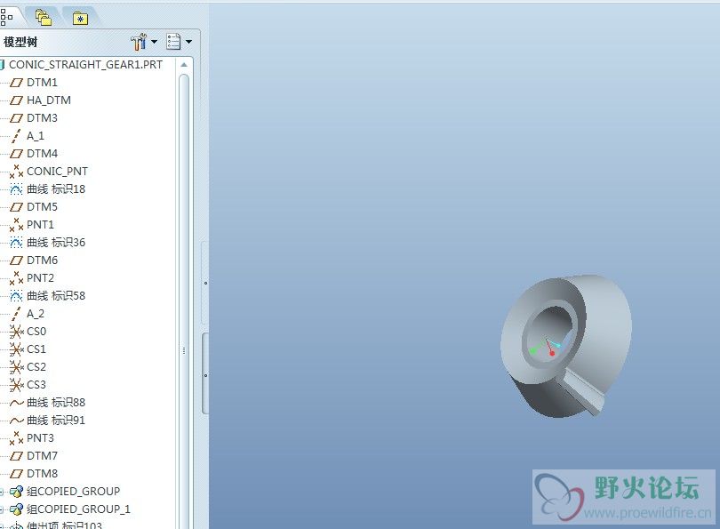The width and height of the screenshot is (720, 529).
Task: Open the model tree Show list icon
Action: (x=173, y=42)
